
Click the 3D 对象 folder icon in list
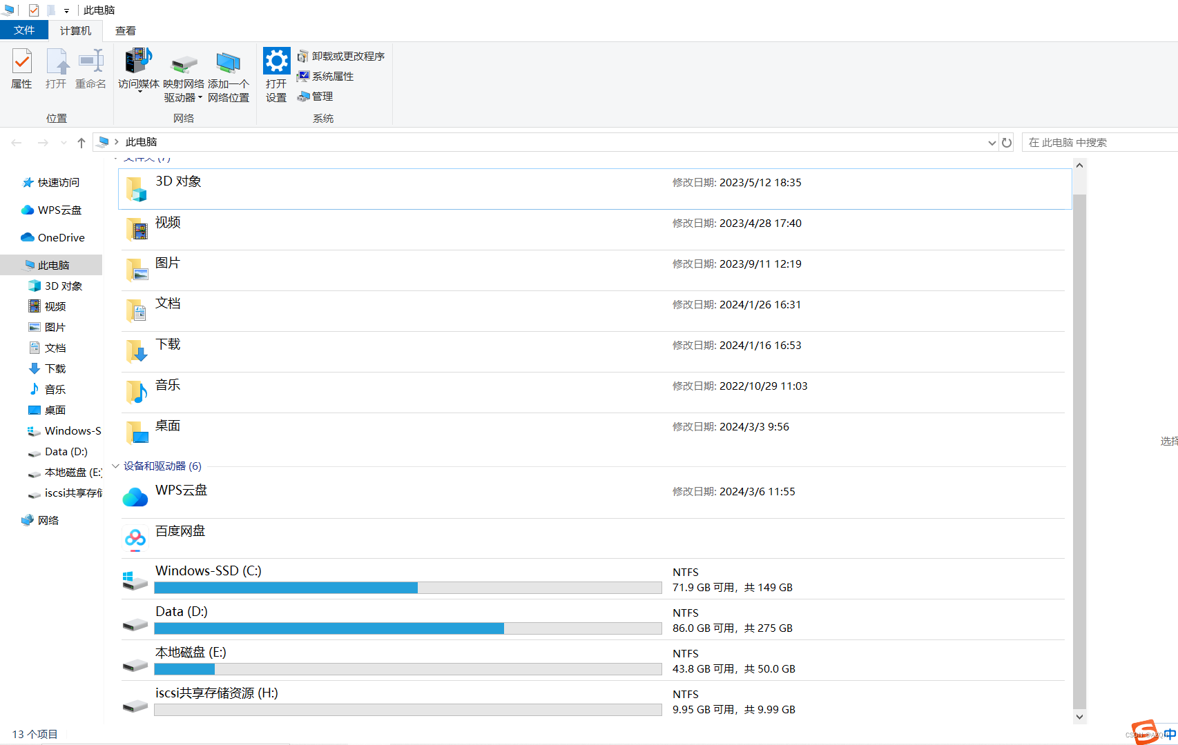click(136, 188)
